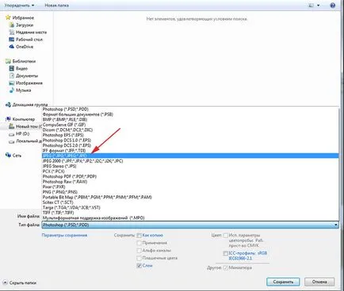Choose PCX format option
This screenshot has height=291, width=344.
coord(190,171)
